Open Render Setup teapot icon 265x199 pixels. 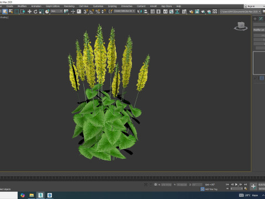point(191,12)
